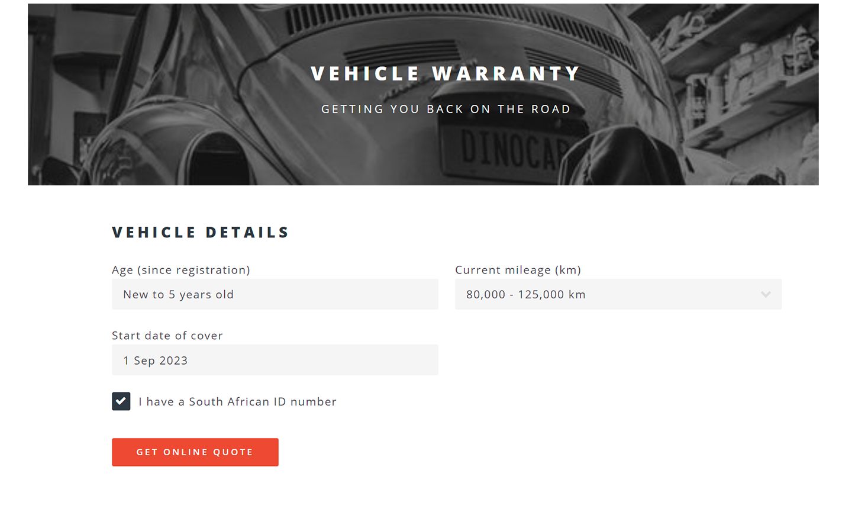Click the 'GETTING YOU BACK ON THE ROAD' tagline
The image size is (852, 515).
[x=446, y=109]
